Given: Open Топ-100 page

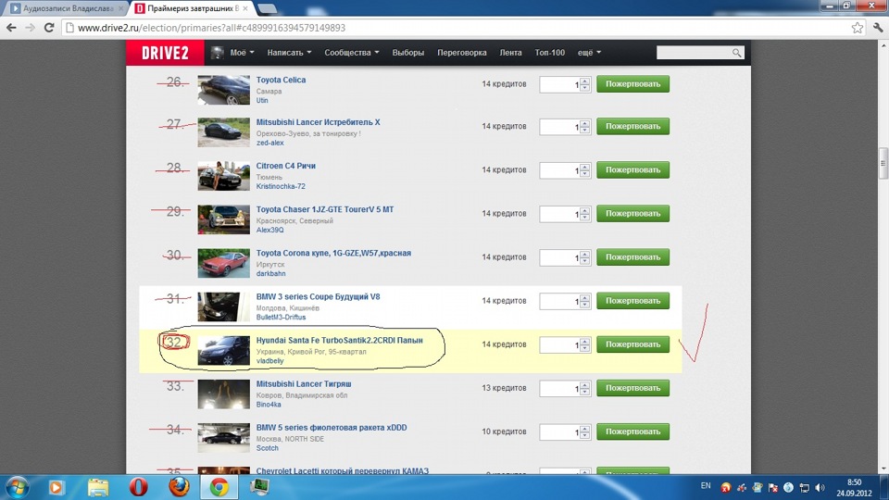Looking at the screenshot, I should pyautogui.click(x=549, y=53).
